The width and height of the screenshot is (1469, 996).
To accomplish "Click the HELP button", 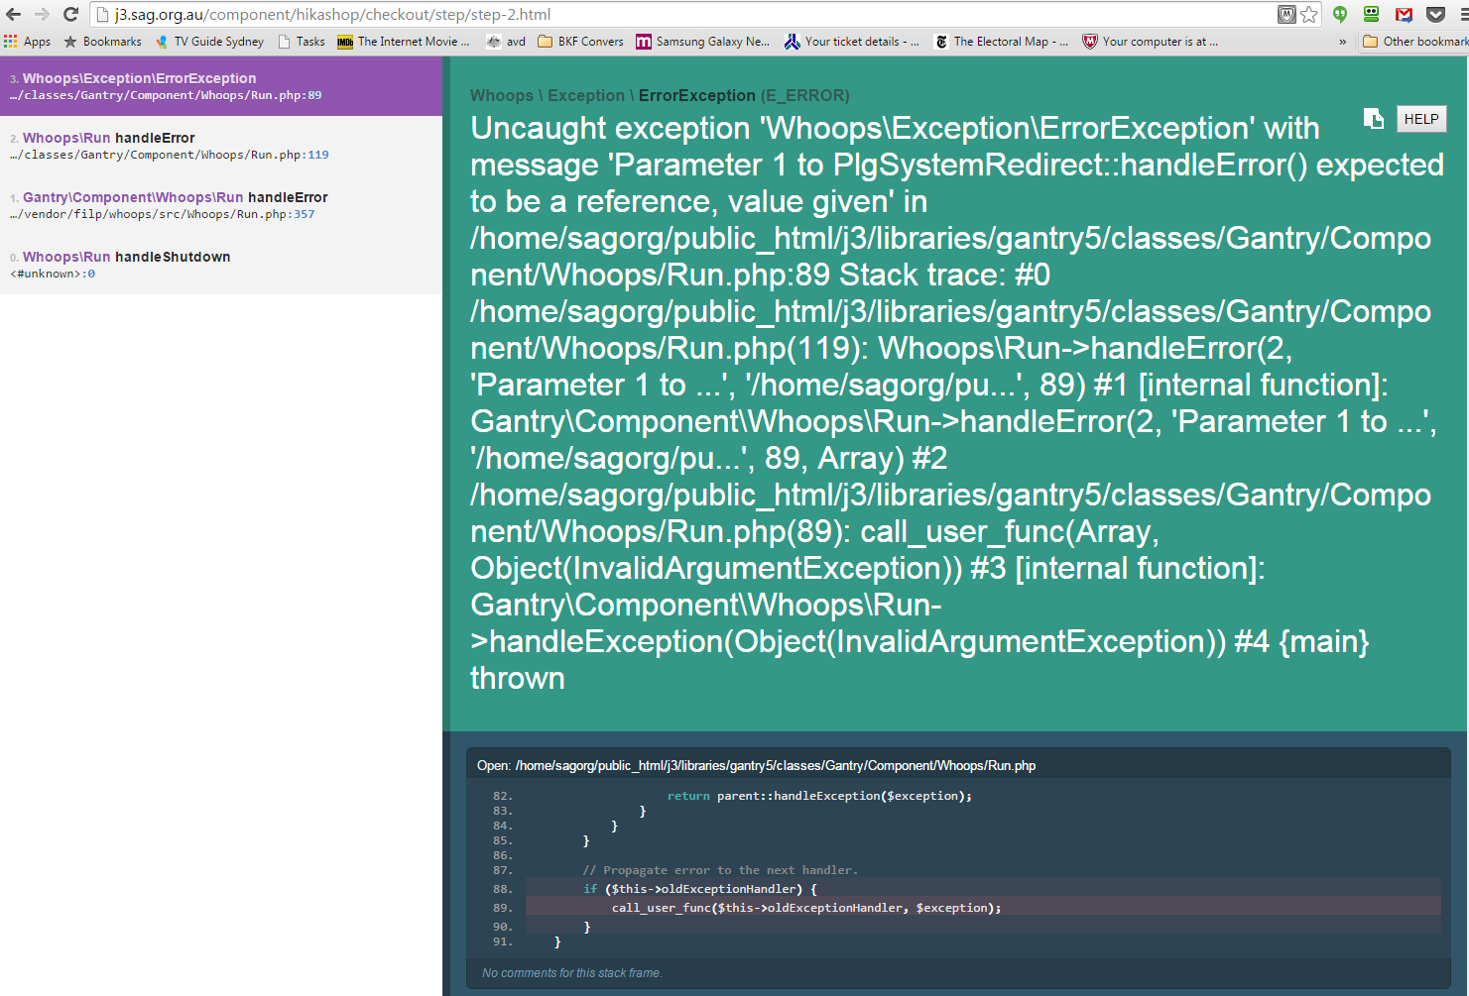I will point(1420,119).
